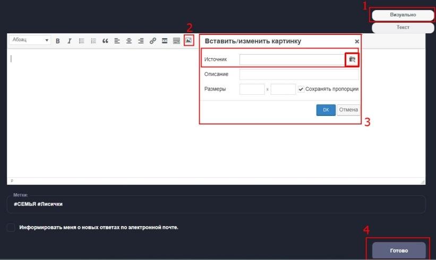Insert a numbered list
Image resolution: width=436 pixels, height=260 pixels.
tap(93, 41)
